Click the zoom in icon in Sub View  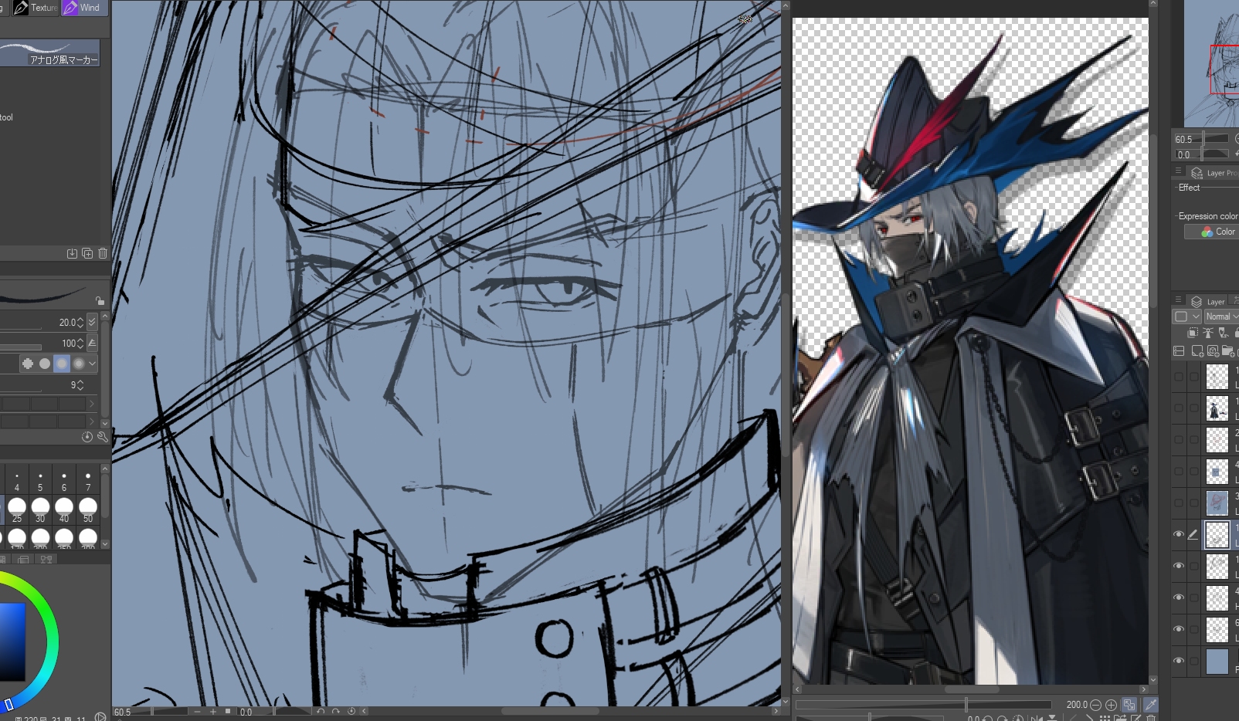click(x=1111, y=705)
